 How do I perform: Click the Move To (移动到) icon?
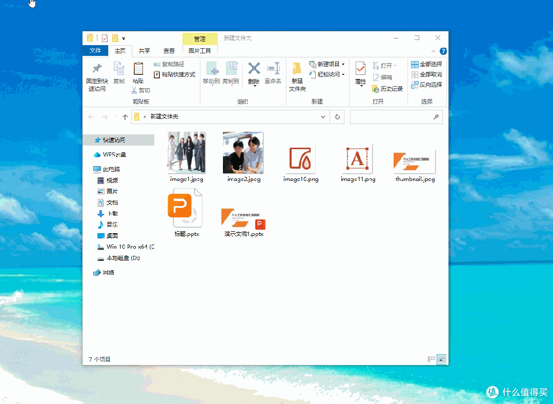(x=212, y=69)
